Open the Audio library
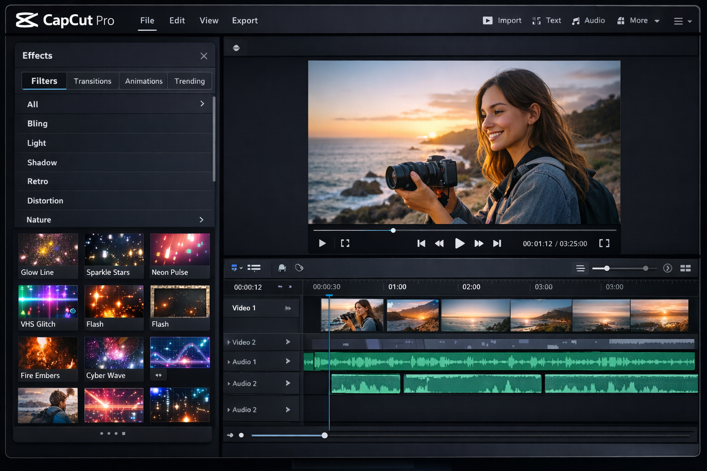 coord(588,20)
